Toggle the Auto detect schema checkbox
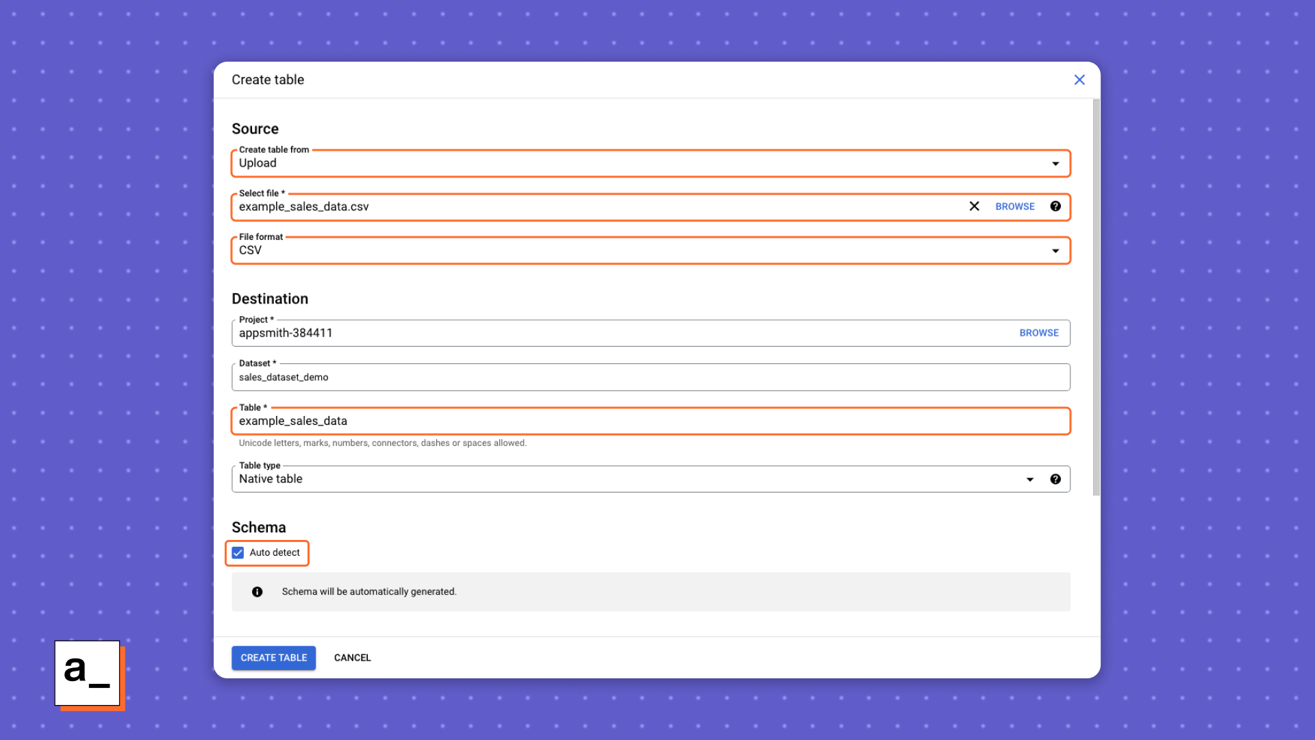This screenshot has height=740, width=1315. pos(238,552)
